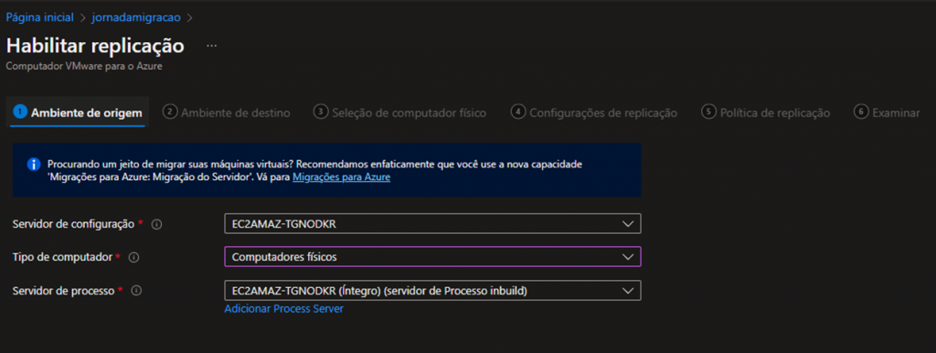The image size is (936, 353).
Task: Click the step 4 number circle
Action: click(x=518, y=112)
